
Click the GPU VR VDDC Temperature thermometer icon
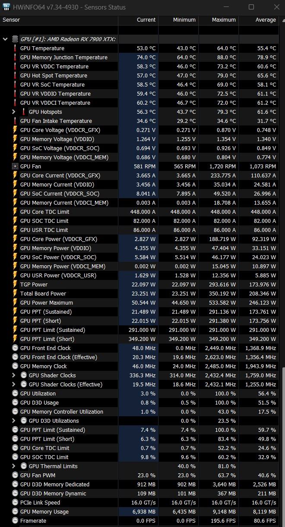[x=15, y=66]
